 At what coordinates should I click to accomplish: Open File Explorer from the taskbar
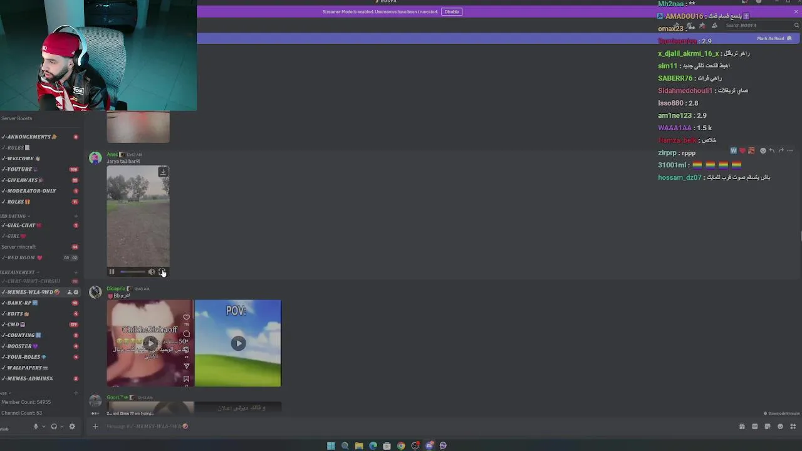pyautogui.click(x=359, y=446)
